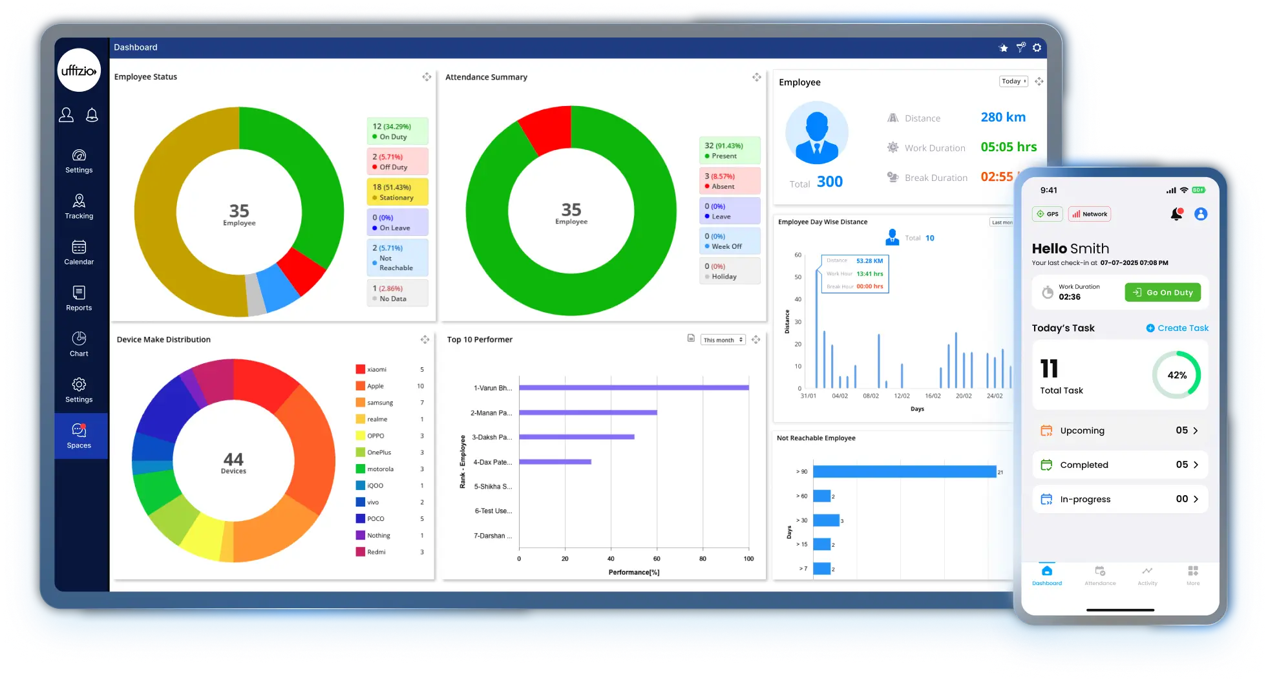
Task: Click the Create Task link
Action: point(1177,328)
